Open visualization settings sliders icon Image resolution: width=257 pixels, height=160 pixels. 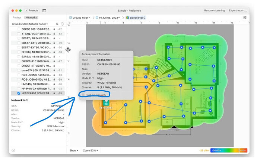(x=245, y=18)
